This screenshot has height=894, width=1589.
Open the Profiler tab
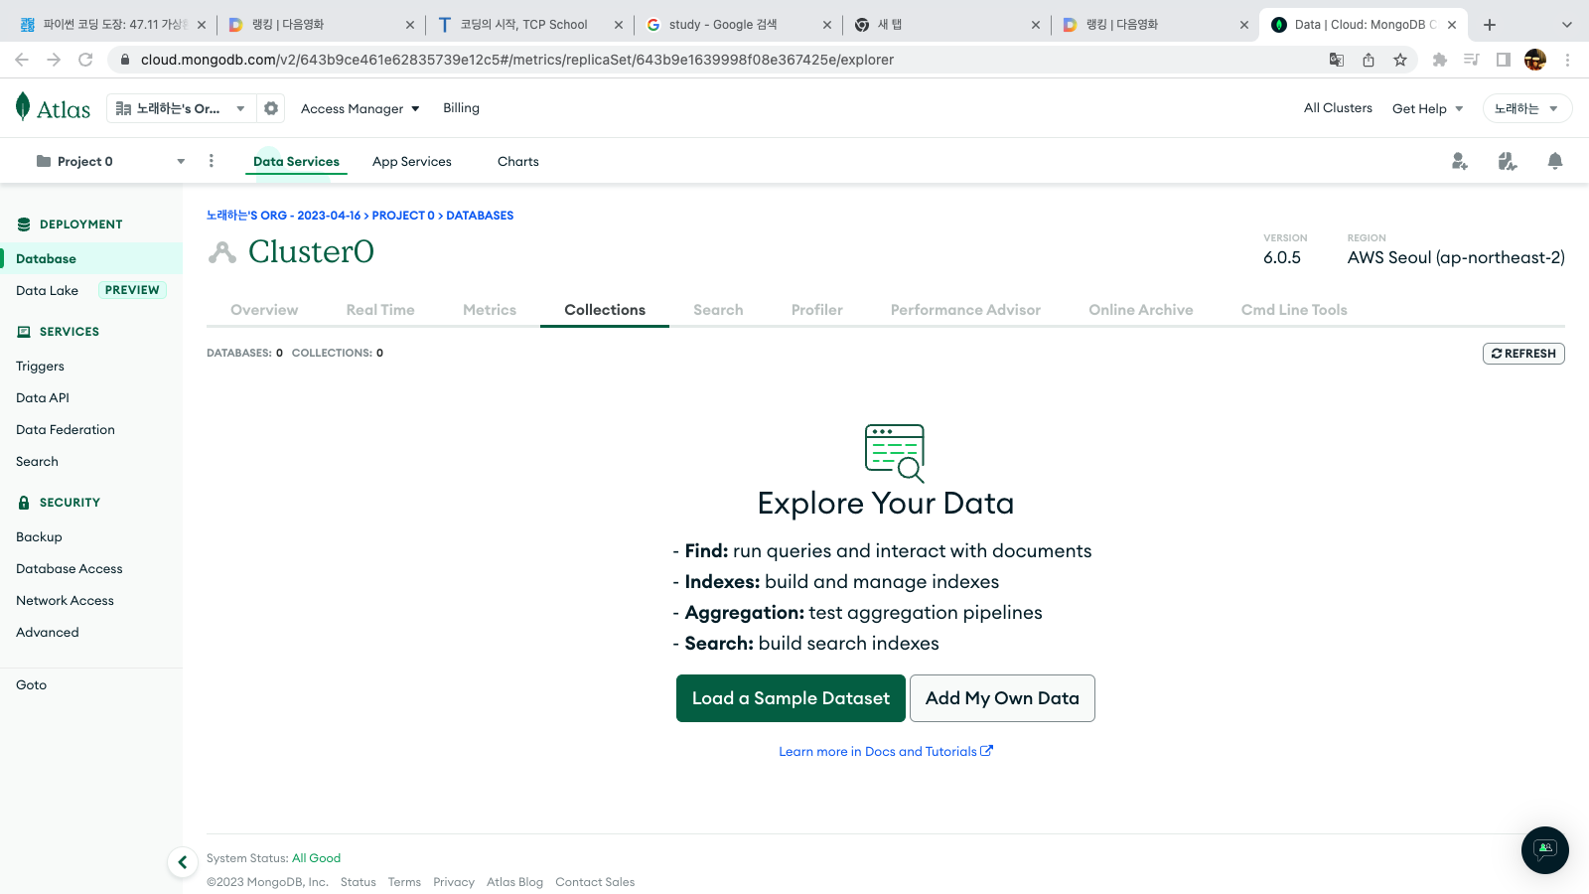[817, 310]
